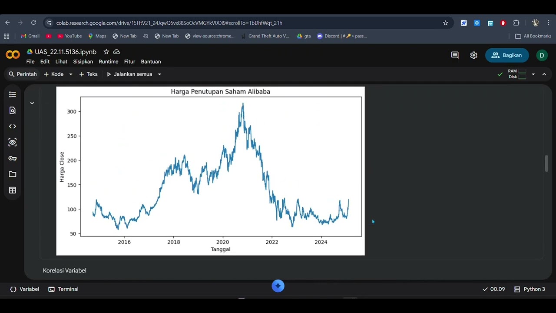Open the Table of Contents sidebar panel
The height and width of the screenshot is (313, 556).
(13, 94)
